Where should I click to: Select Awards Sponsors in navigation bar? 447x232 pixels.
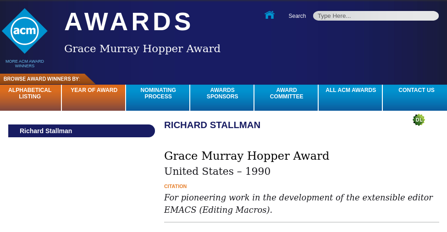(x=222, y=93)
